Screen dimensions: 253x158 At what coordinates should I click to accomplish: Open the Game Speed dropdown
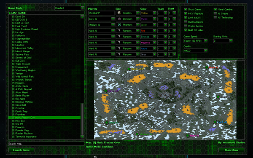[x=196, y=41]
